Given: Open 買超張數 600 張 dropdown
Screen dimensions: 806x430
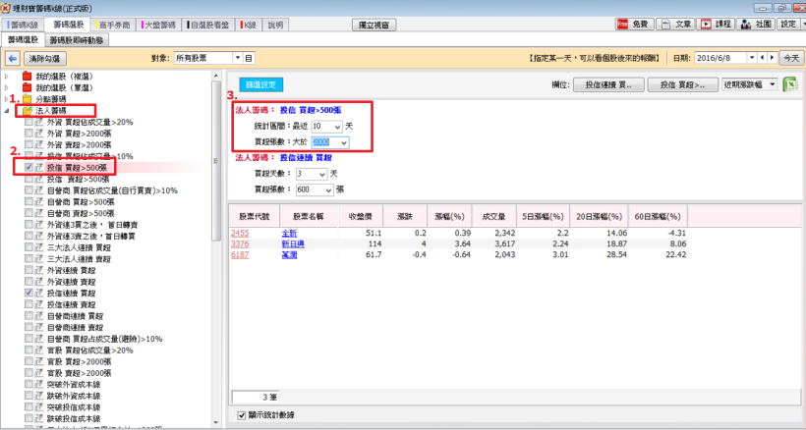Looking at the screenshot, I should (328, 189).
